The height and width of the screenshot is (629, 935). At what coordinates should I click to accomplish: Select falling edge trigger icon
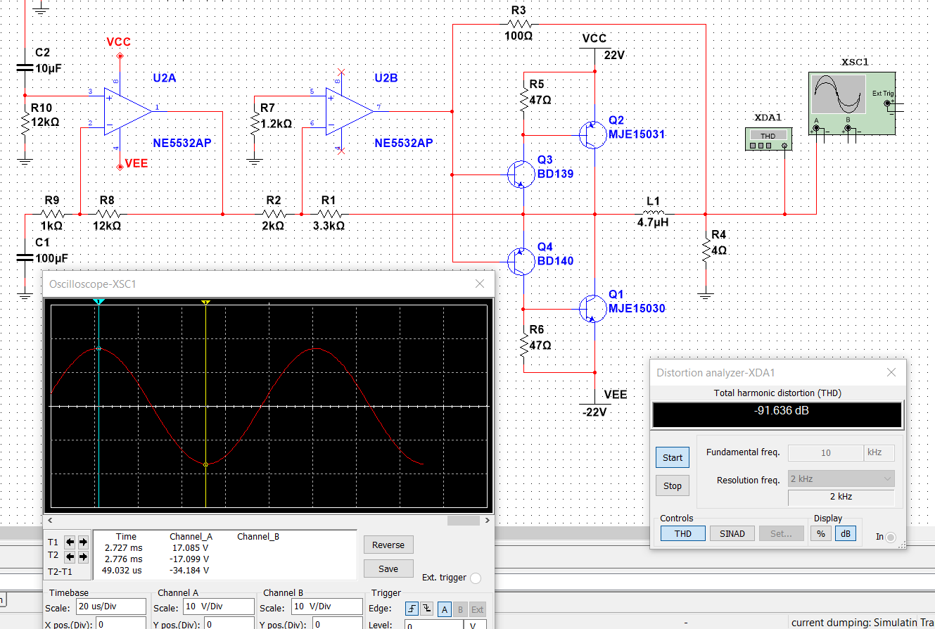[427, 609]
